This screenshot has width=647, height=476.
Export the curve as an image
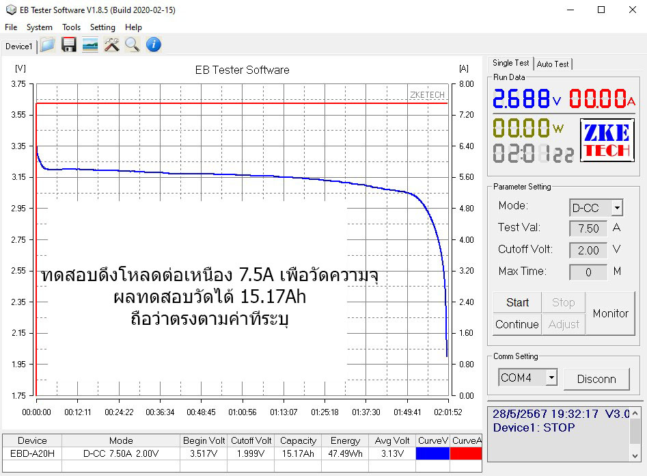[90, 44]
